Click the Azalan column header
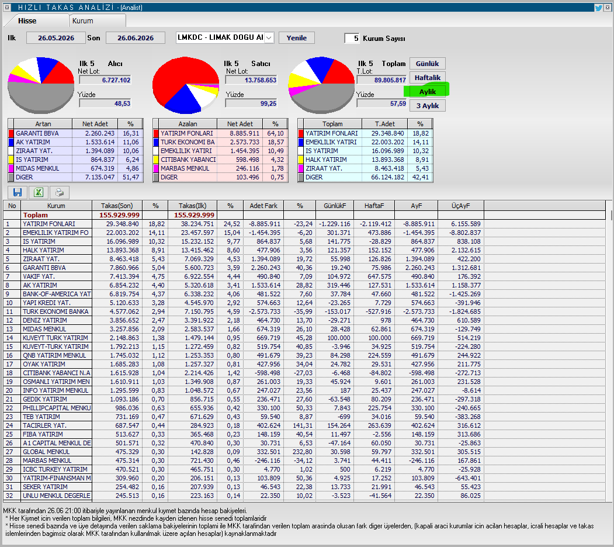Viewport: 614px width, 547px height. [x=188, y=124]
